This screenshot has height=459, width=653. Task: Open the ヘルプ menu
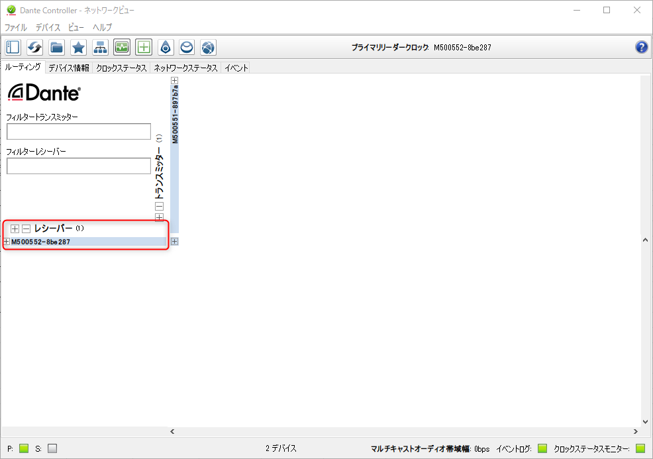point(102,28)
